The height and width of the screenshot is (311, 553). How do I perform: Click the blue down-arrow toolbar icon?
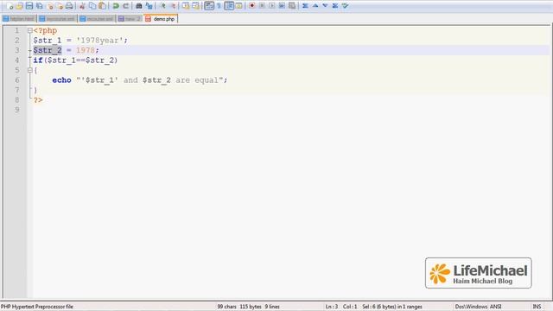[x=325, y=6]
